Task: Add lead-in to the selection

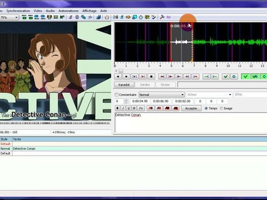Action: click(206, 77)
